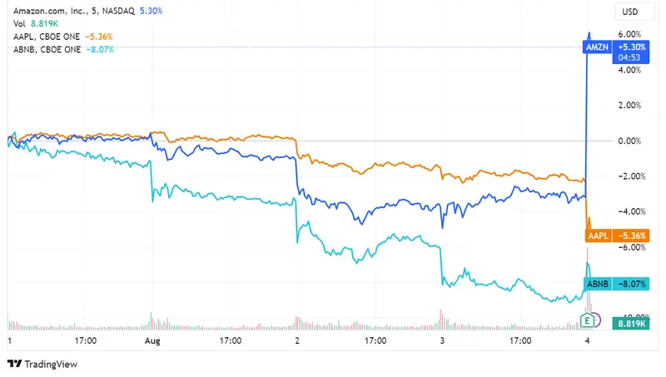The width and height of the screenshot is (666, 377).
Task: Click the green earnings E marker
Action: point(588,320)
